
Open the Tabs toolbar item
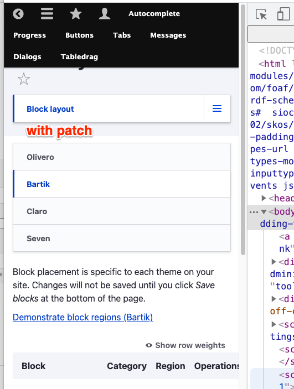click(x=122, y=35)
